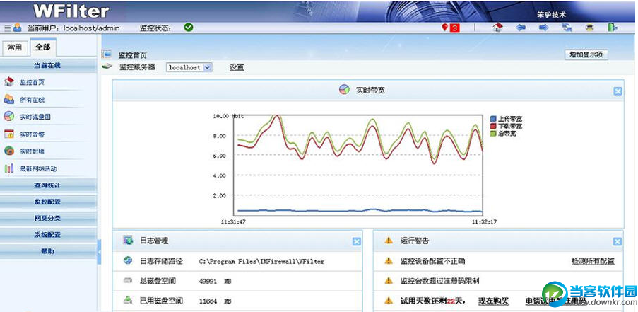Click the 现在购买 link
The height and width of the screenshot is (312, 638).
[493, 301]
